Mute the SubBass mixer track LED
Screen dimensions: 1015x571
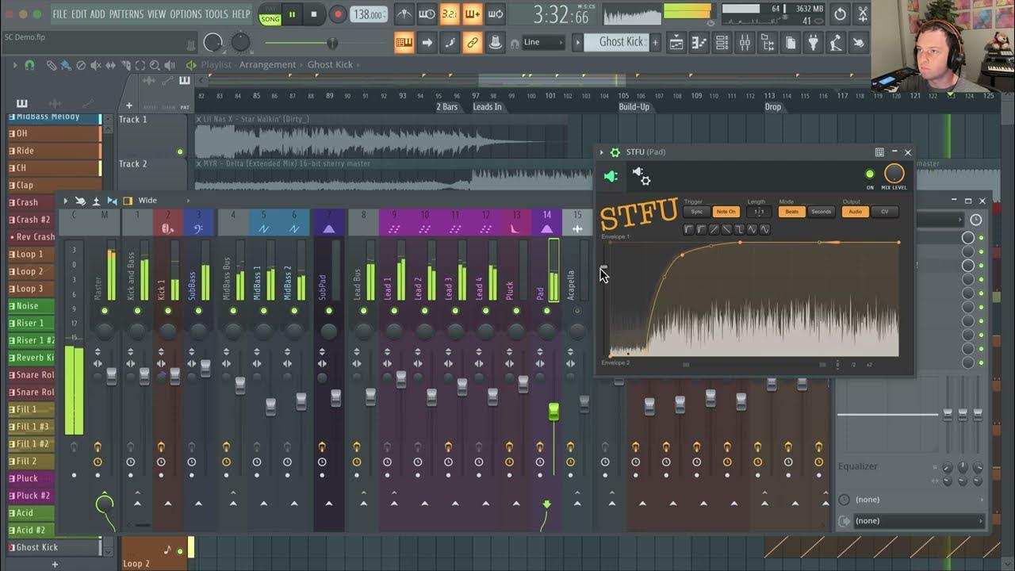pos(198,311)
